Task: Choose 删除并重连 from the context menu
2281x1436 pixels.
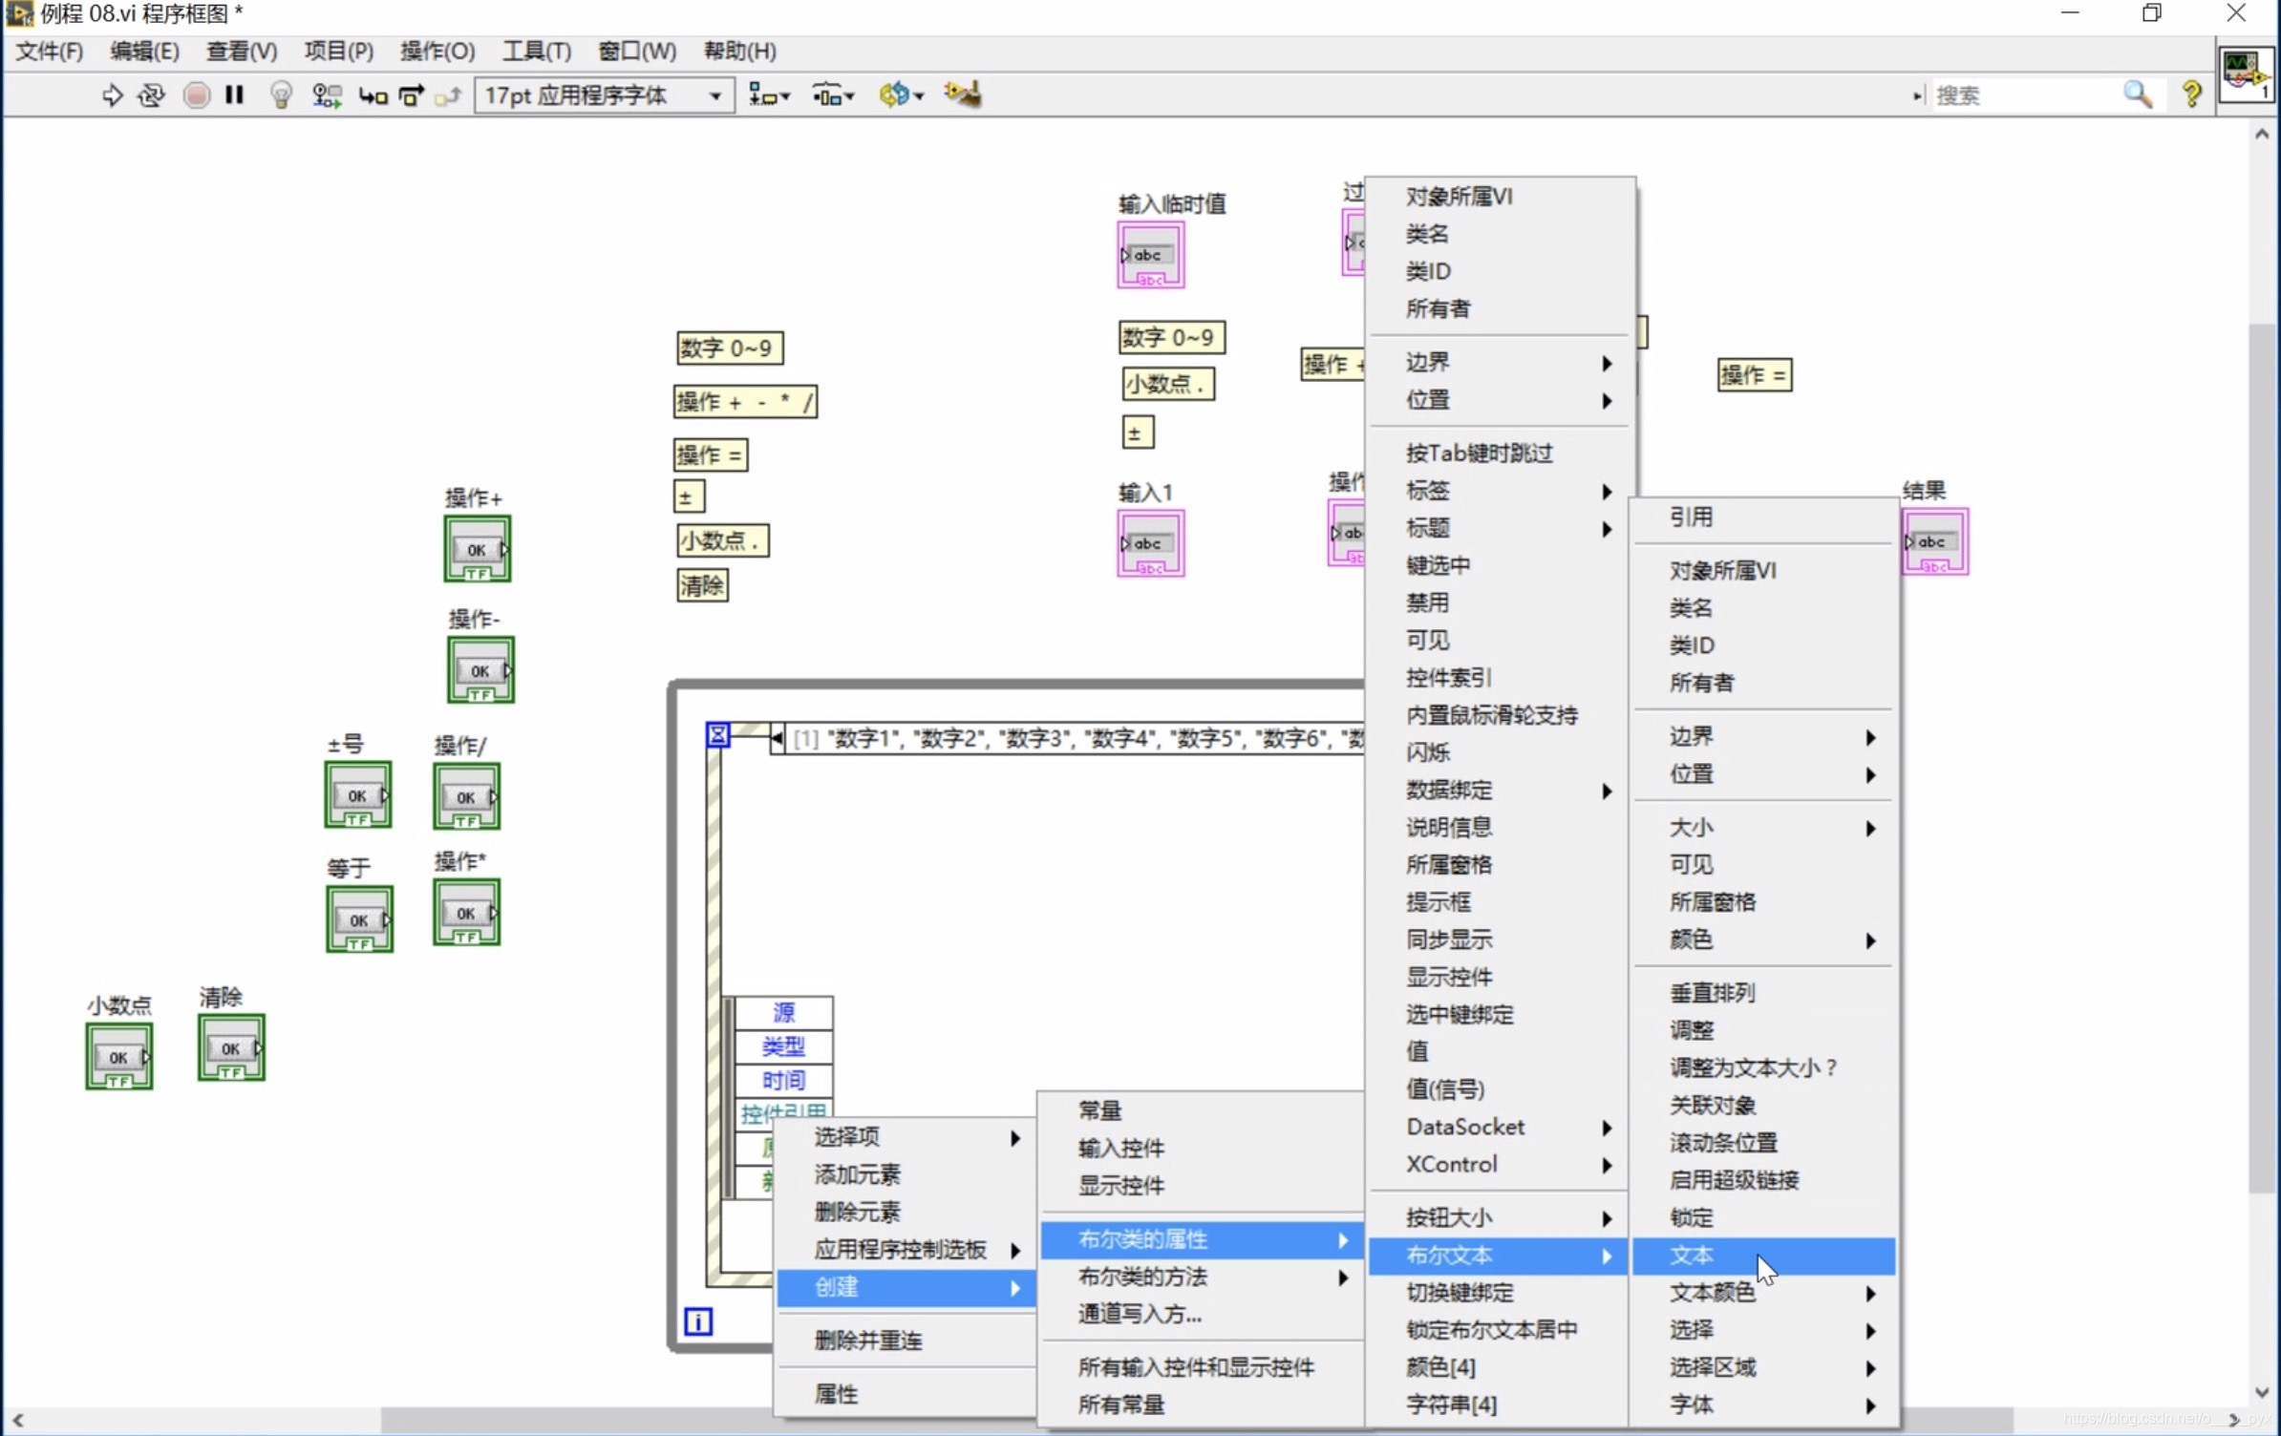Action: tap(906, 1341)
